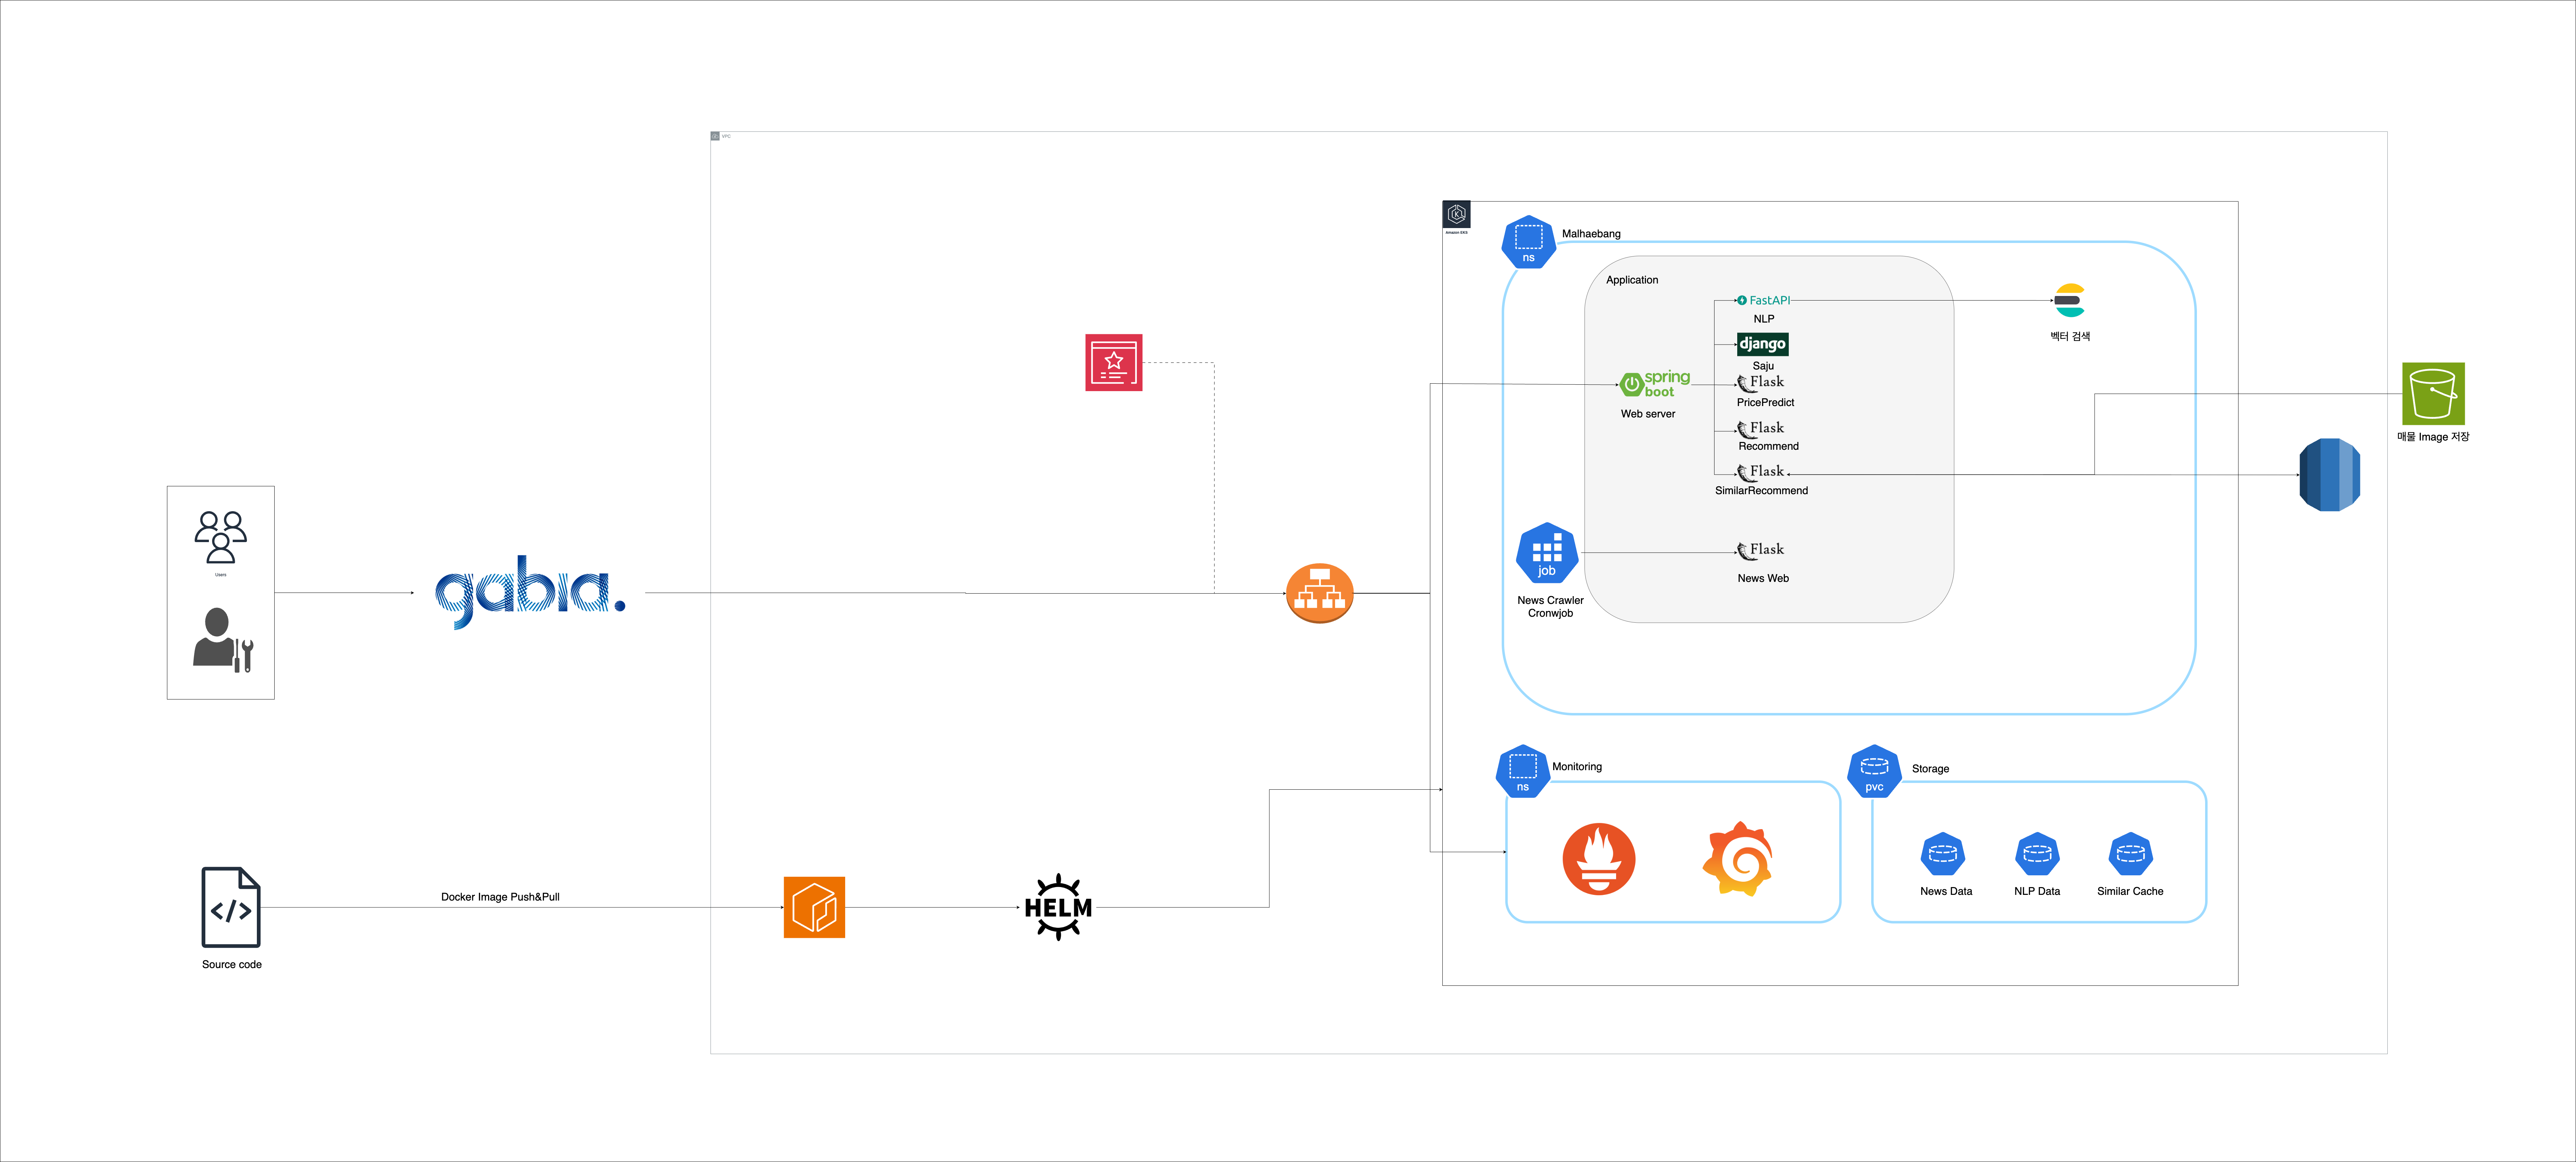Select the 'Source code' caption

point(232,964)
